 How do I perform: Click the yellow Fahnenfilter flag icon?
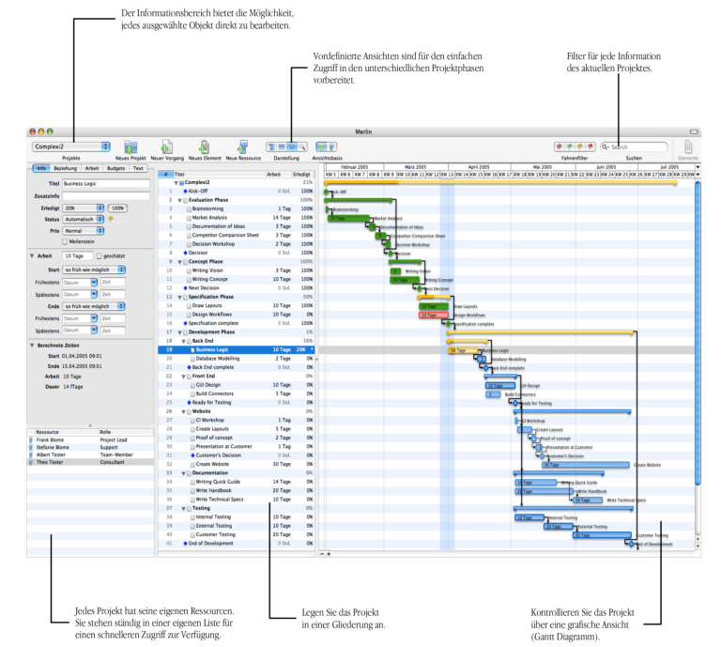coord(580,146)
